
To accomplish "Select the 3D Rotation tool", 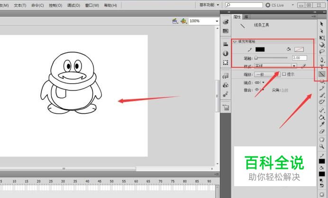I will (x=322, y=45).
